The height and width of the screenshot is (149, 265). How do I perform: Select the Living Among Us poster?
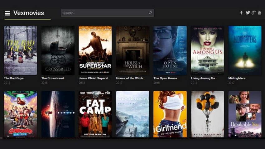point(207,50)
